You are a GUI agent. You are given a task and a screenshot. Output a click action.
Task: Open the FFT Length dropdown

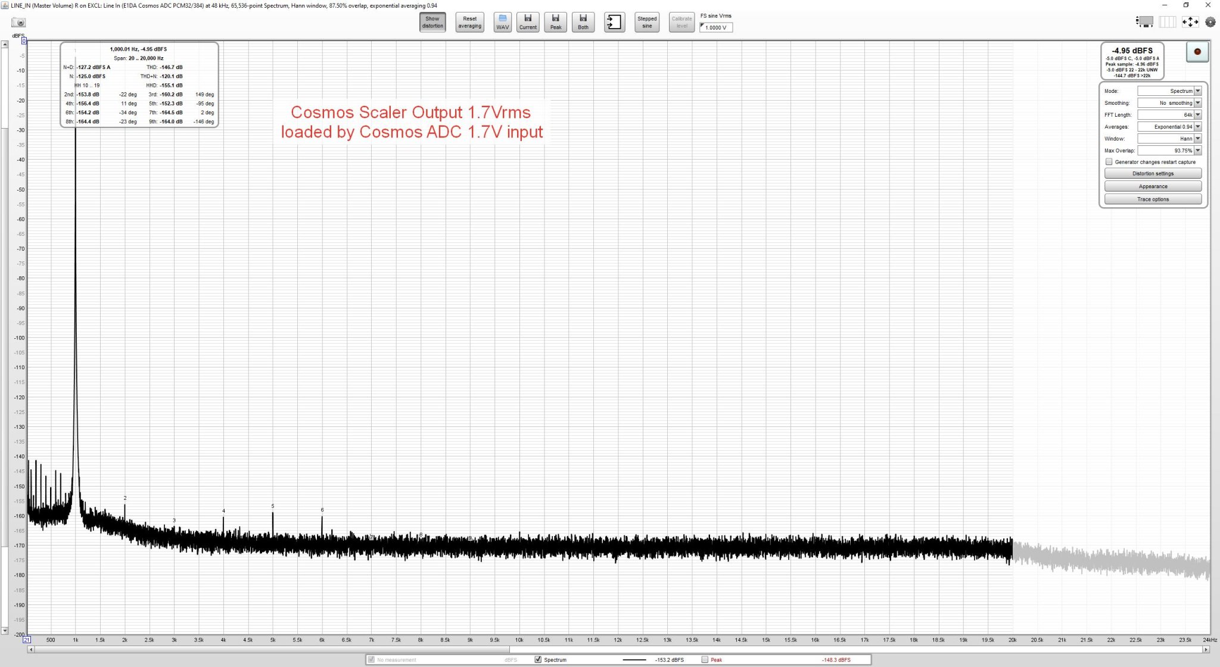pos(1169,115)
